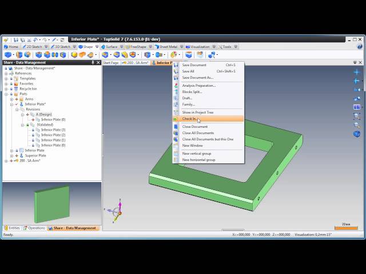
Task: Expand the Templates node in the tree
Action: click(6, 79)
